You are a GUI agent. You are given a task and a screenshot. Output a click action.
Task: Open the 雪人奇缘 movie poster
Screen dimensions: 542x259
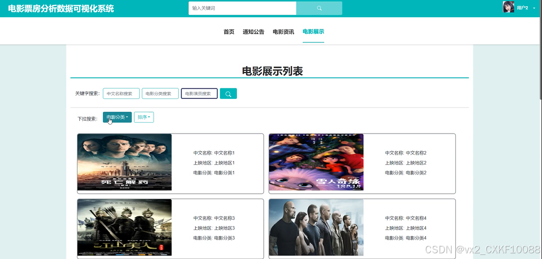[x=316, y=162]
